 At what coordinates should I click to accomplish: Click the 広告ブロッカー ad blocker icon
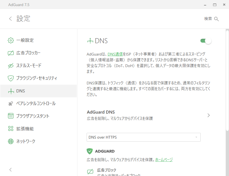point(11,53)
